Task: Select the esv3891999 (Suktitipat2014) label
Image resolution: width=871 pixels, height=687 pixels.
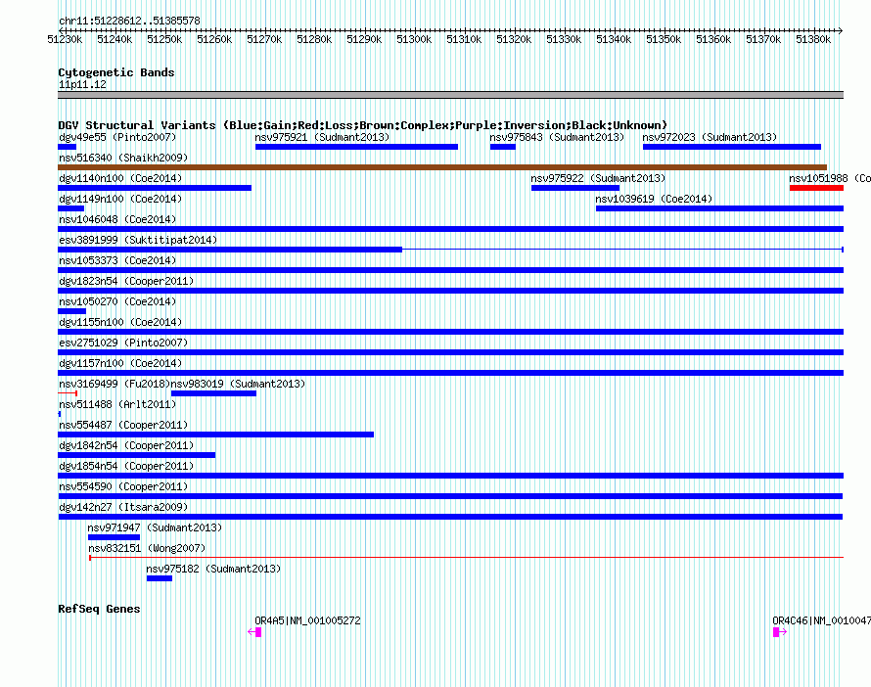Action: 138,240
